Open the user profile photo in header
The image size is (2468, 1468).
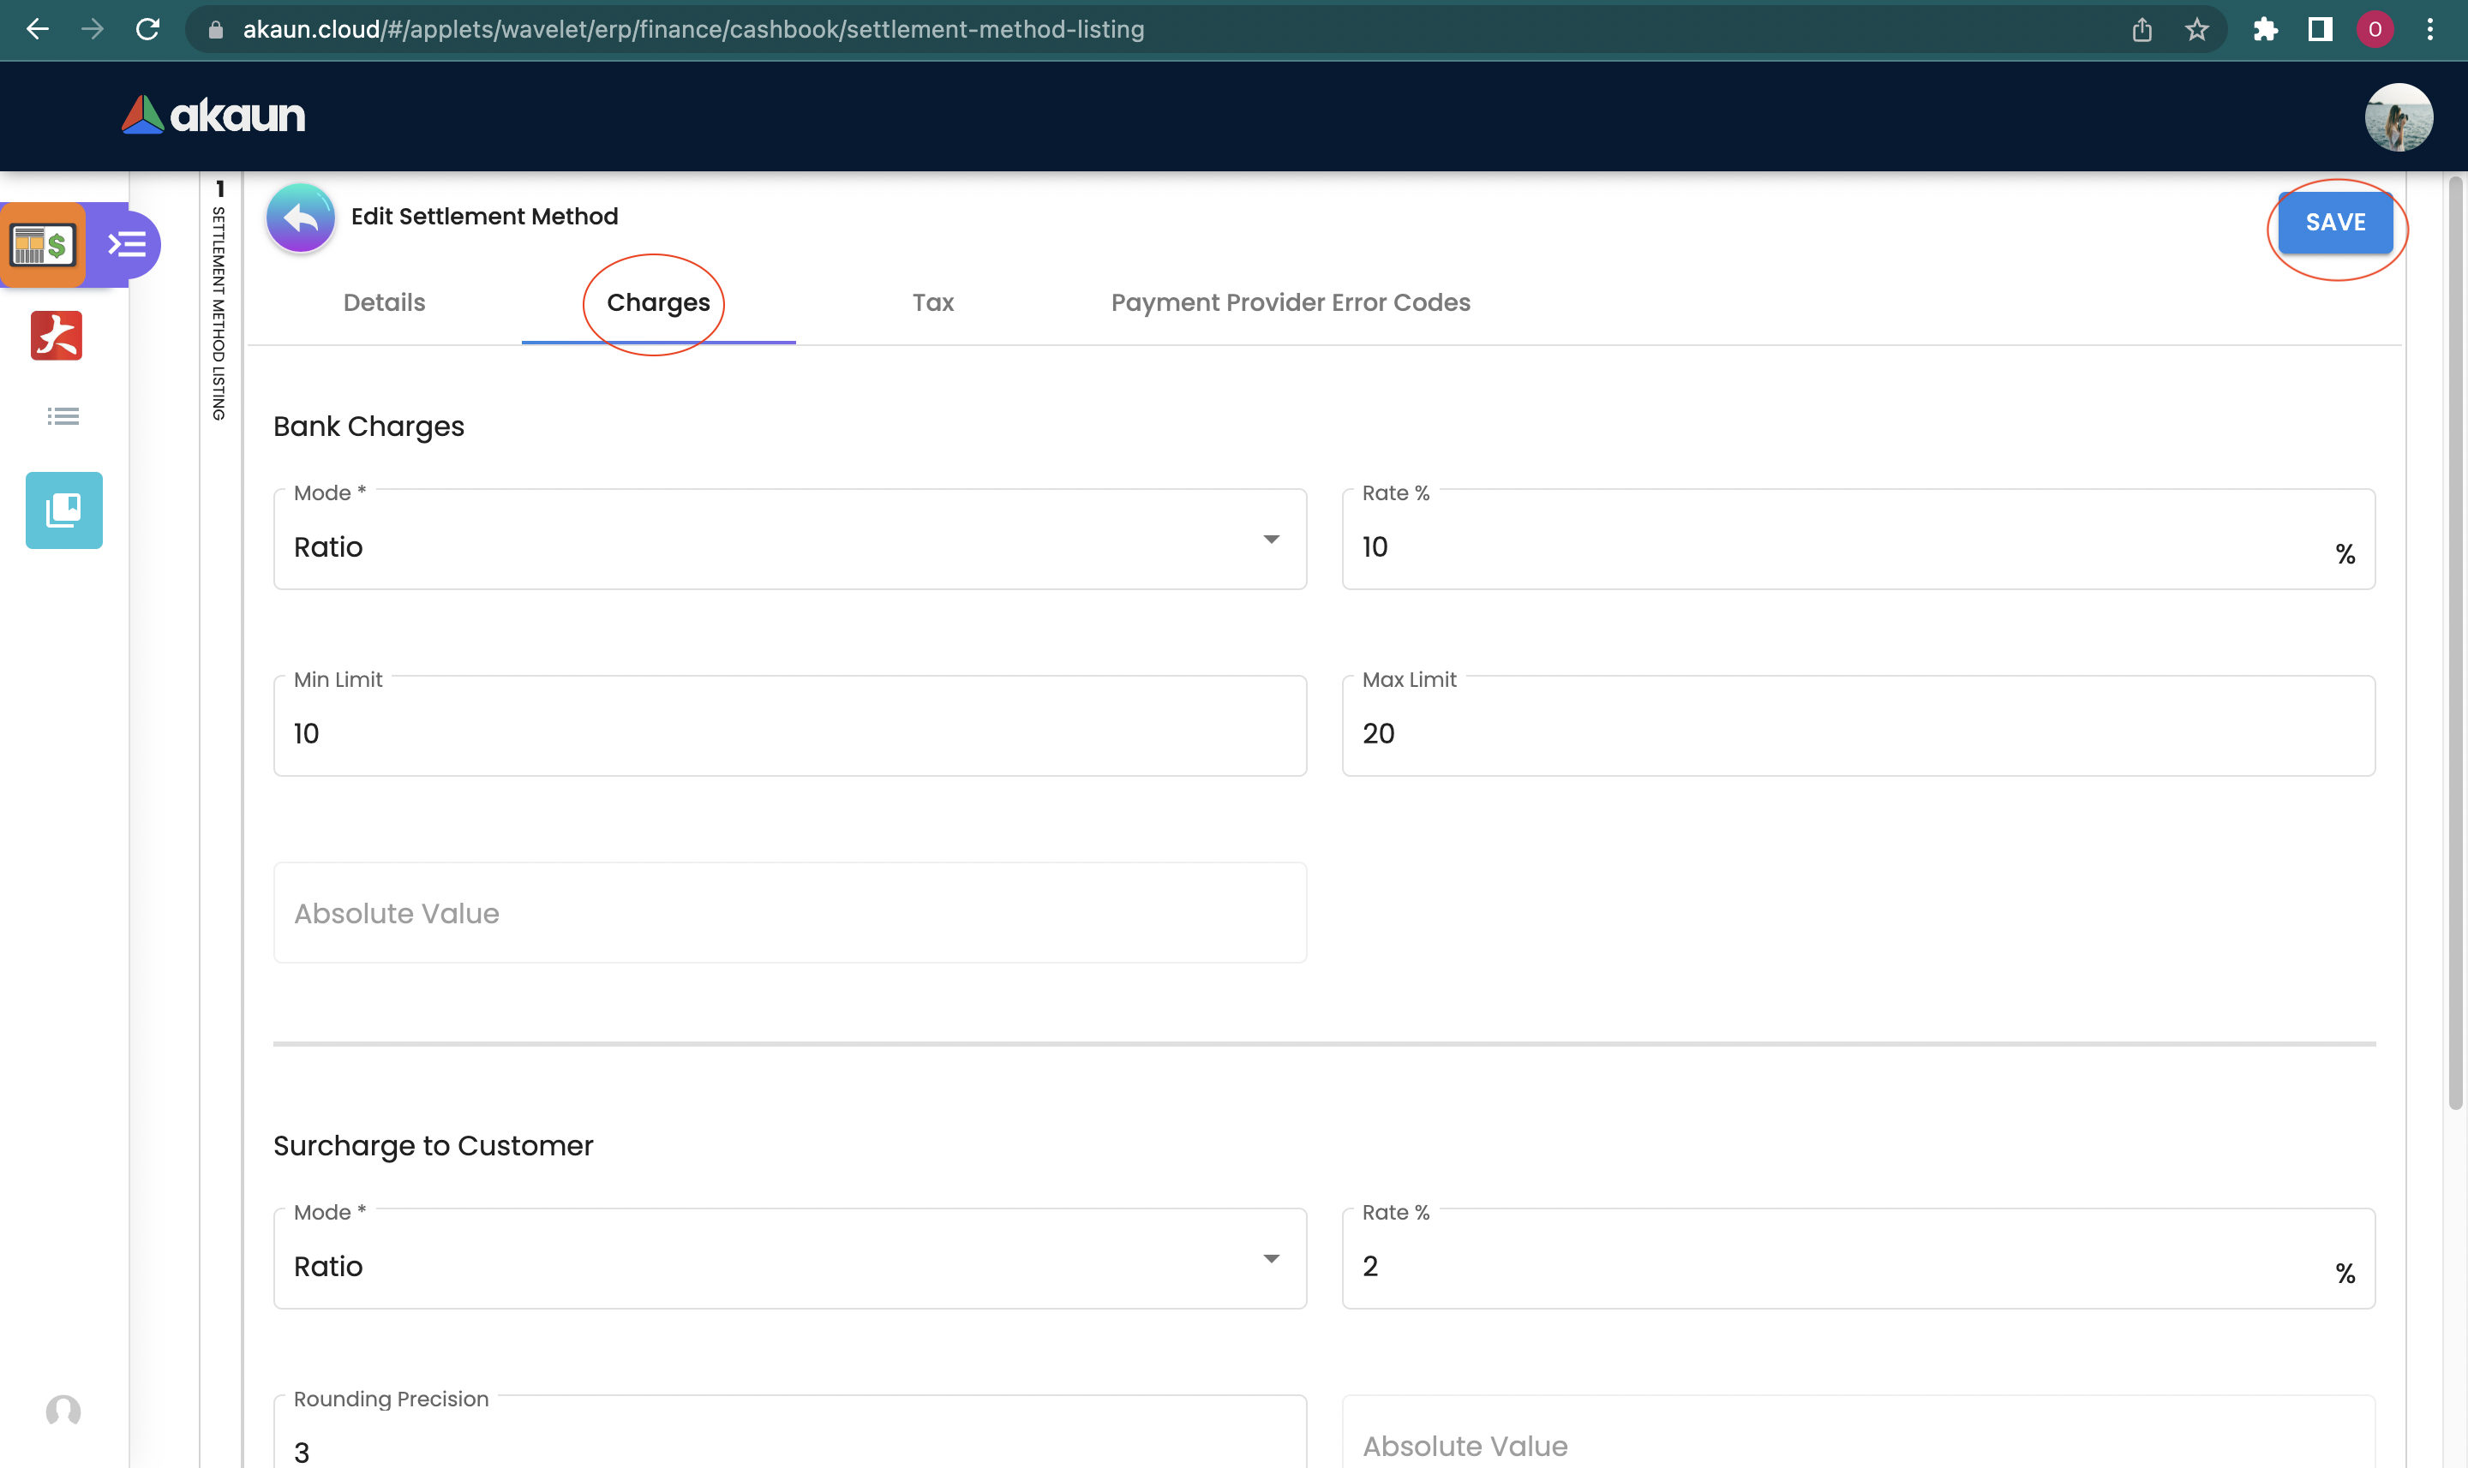(x=2398, y=116)
